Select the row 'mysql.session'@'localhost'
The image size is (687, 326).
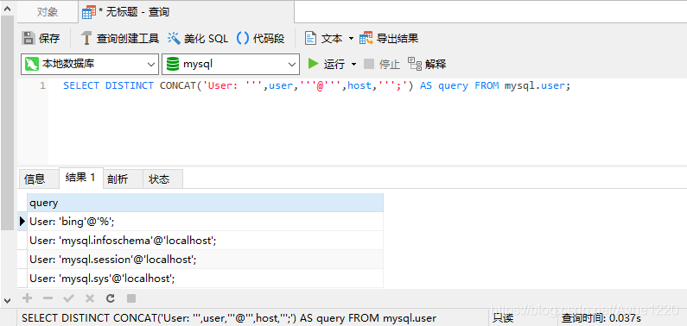pyautogui.click(x=205, y=259)
